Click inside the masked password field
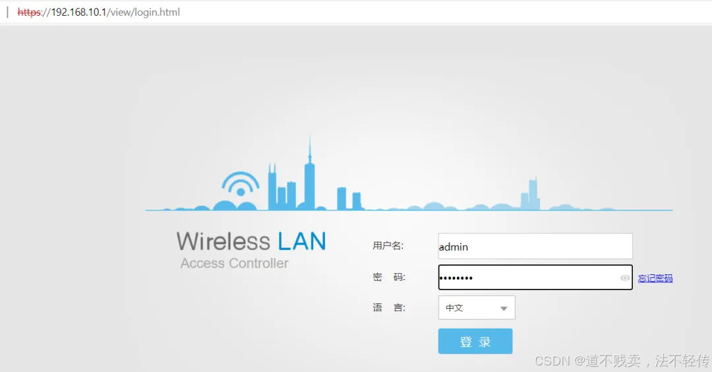This screenshot has width=712, height=372. click(x=535, y=277)
